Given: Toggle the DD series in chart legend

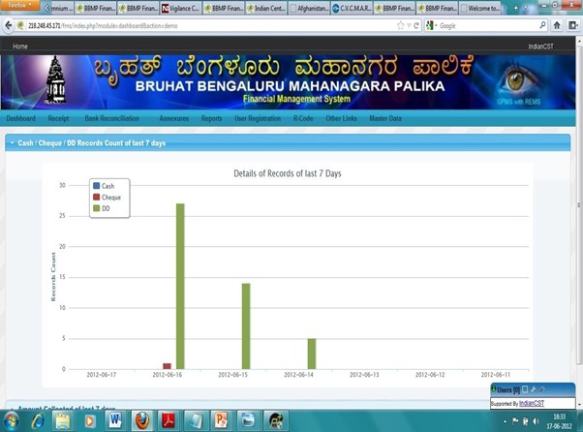Looking at the screenshot, I should pos(105,208).
